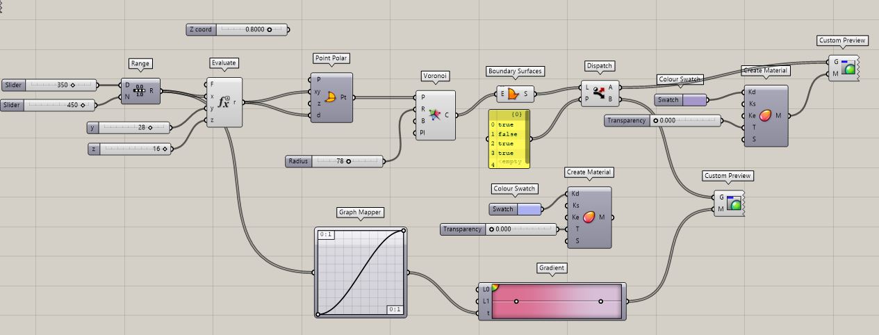Image resolution: width=879 pixels, height=335 pixels.
Task: Click the left gradient grip handle
Action: pyautogui.click(x=516, y=301)
